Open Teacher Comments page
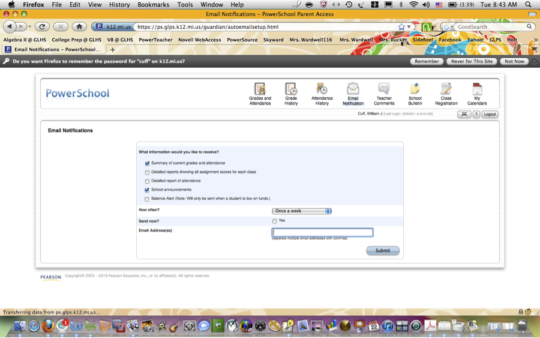Viewport: 540px width, 338px height. click(384, 94)
